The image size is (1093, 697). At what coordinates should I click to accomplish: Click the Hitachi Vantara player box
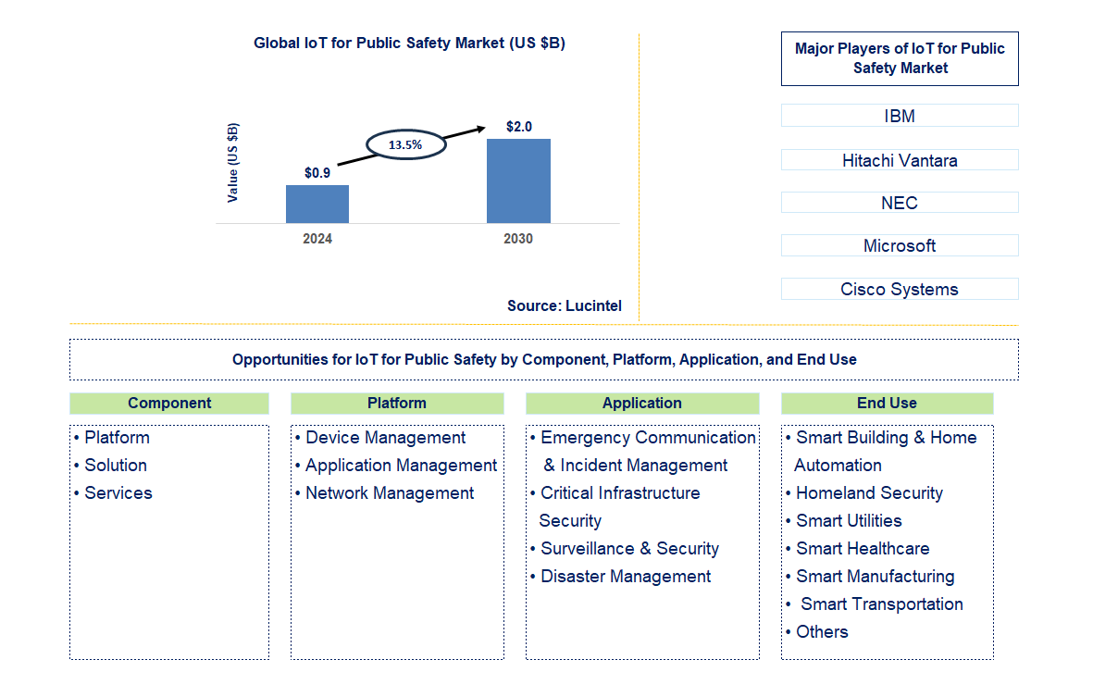[899, 159]
